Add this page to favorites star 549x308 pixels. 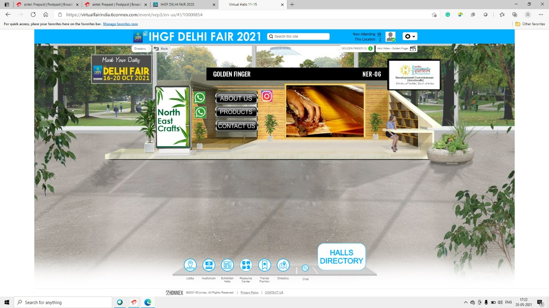[x=434, y=15]
